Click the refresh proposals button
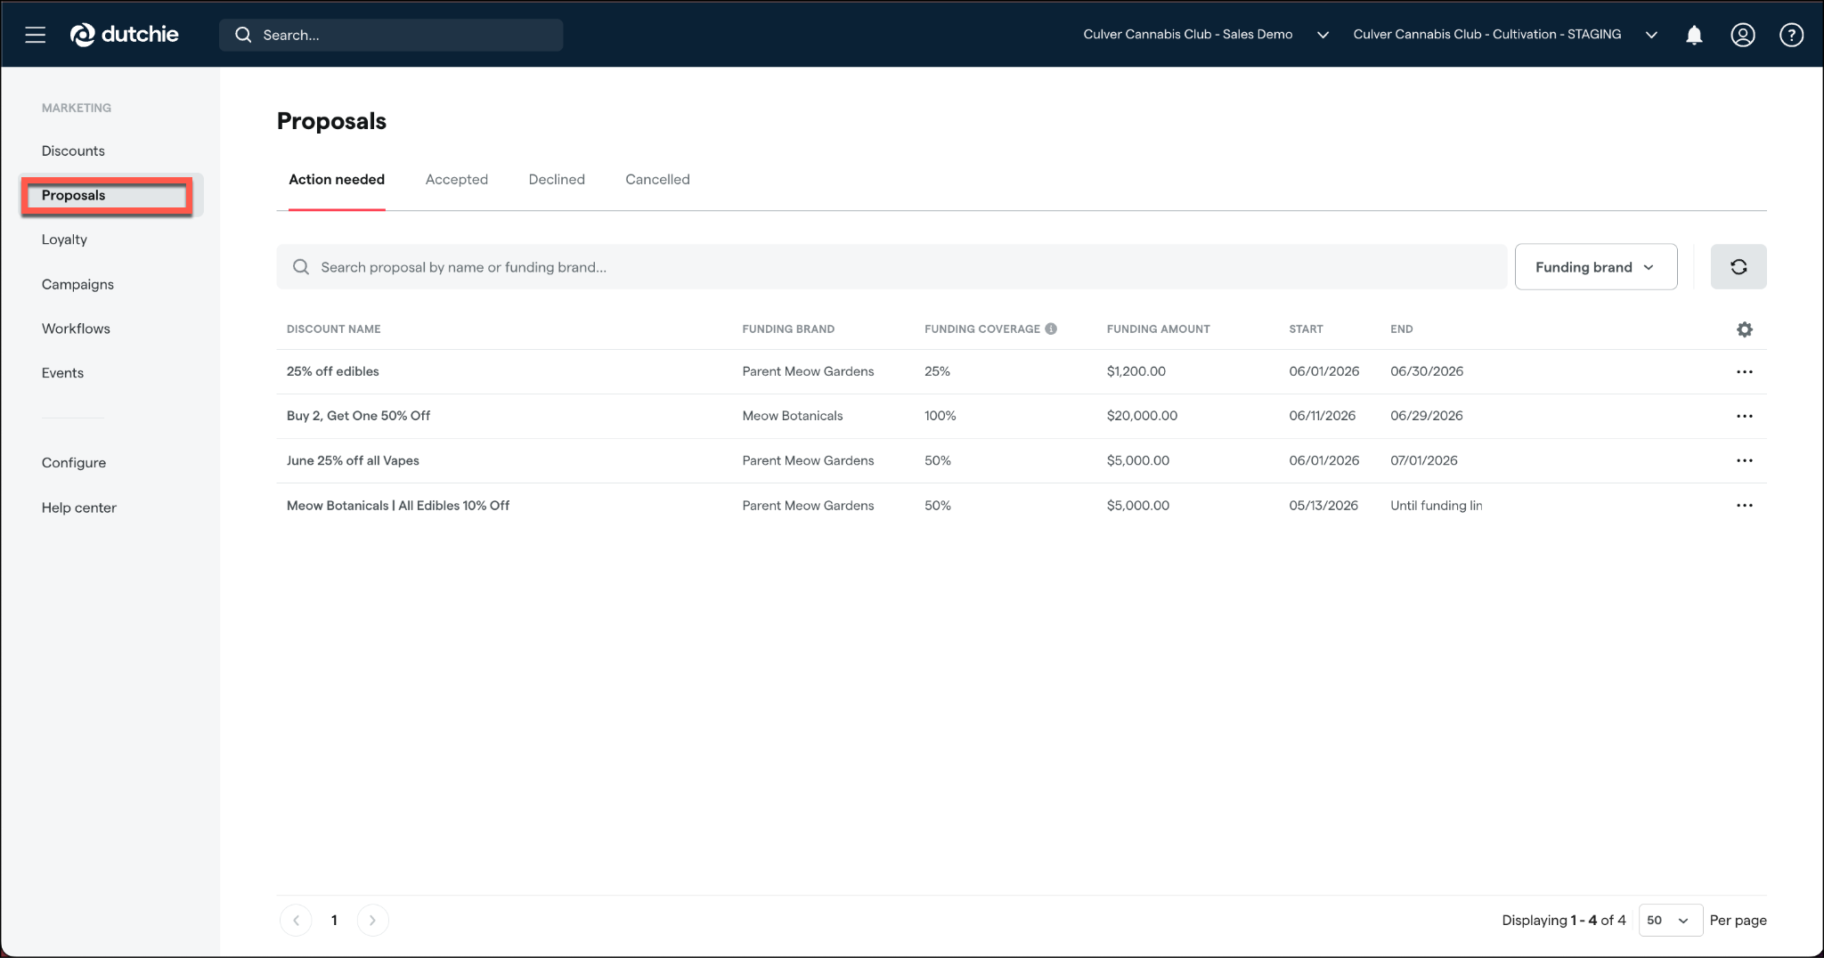 click(x=1738, y=267)
